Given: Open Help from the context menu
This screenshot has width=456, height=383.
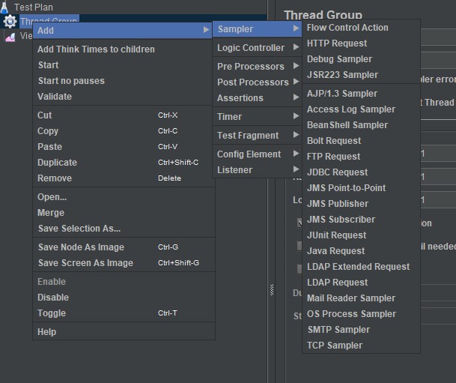Looking at the screenshot, I should 46,332.
